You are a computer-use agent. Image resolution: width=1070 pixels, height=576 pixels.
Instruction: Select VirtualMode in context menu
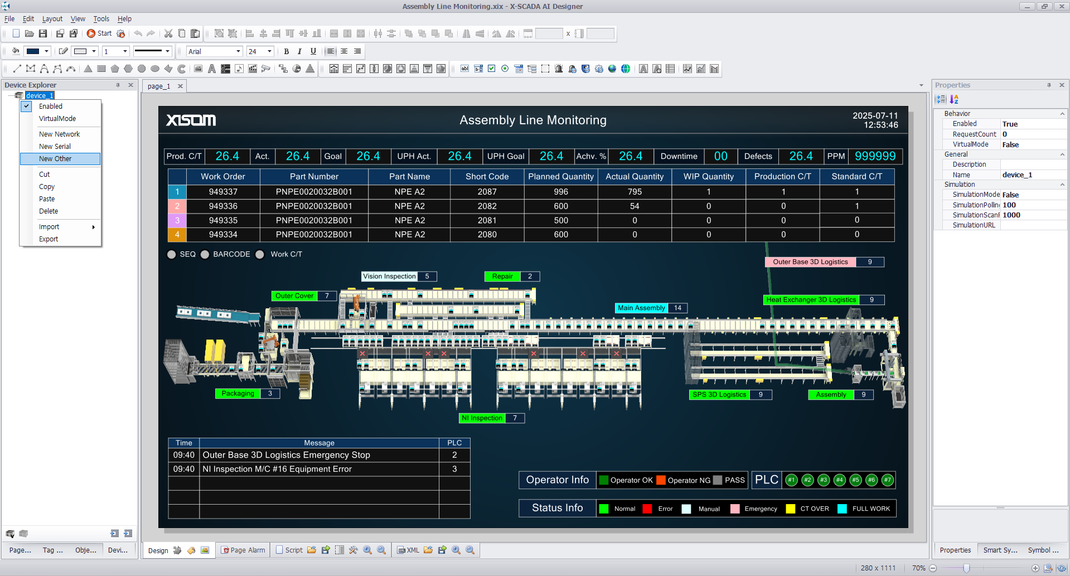(60, 119)
